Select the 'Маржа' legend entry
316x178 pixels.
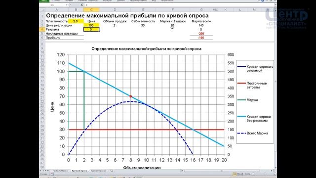point(248,100)
